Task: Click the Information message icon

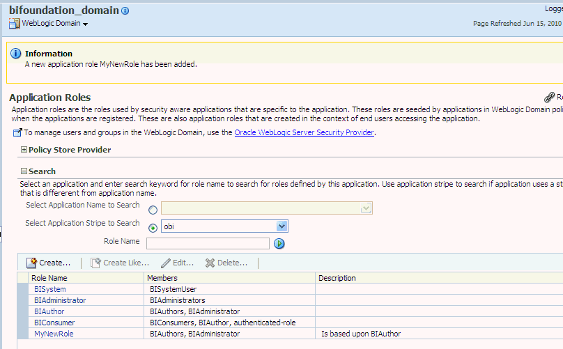Action: click(15, 54)
